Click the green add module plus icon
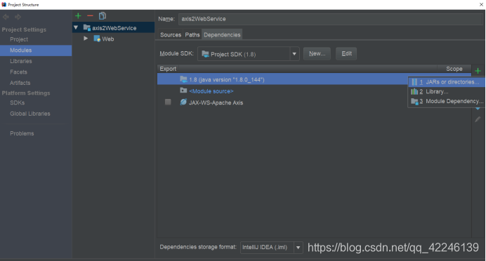The height and width of the screenshot is (261, 486). (78, 16)
